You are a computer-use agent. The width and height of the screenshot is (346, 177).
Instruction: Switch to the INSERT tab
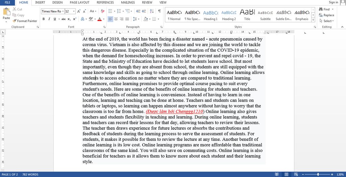40,3
